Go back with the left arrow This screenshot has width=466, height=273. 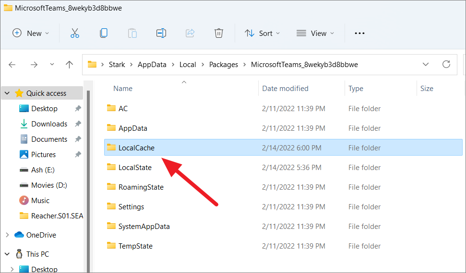(x=12, y=64)
